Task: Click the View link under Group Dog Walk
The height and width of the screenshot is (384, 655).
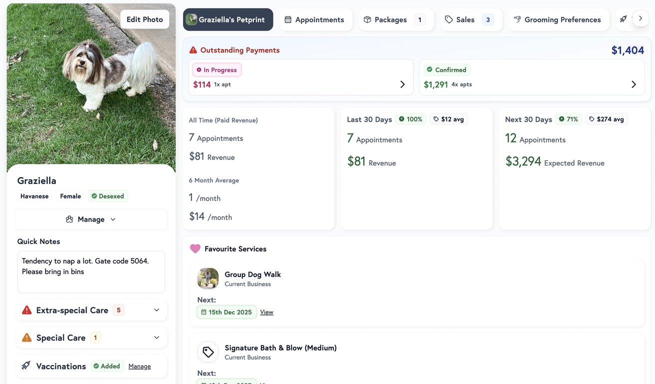Action: pos(266,311)
